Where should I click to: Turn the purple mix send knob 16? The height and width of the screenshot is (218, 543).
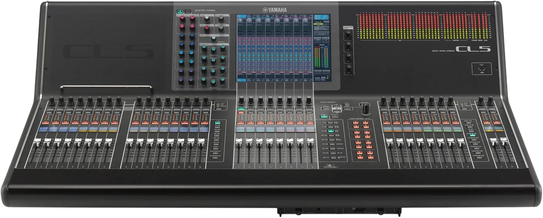(x=191, y=81)
